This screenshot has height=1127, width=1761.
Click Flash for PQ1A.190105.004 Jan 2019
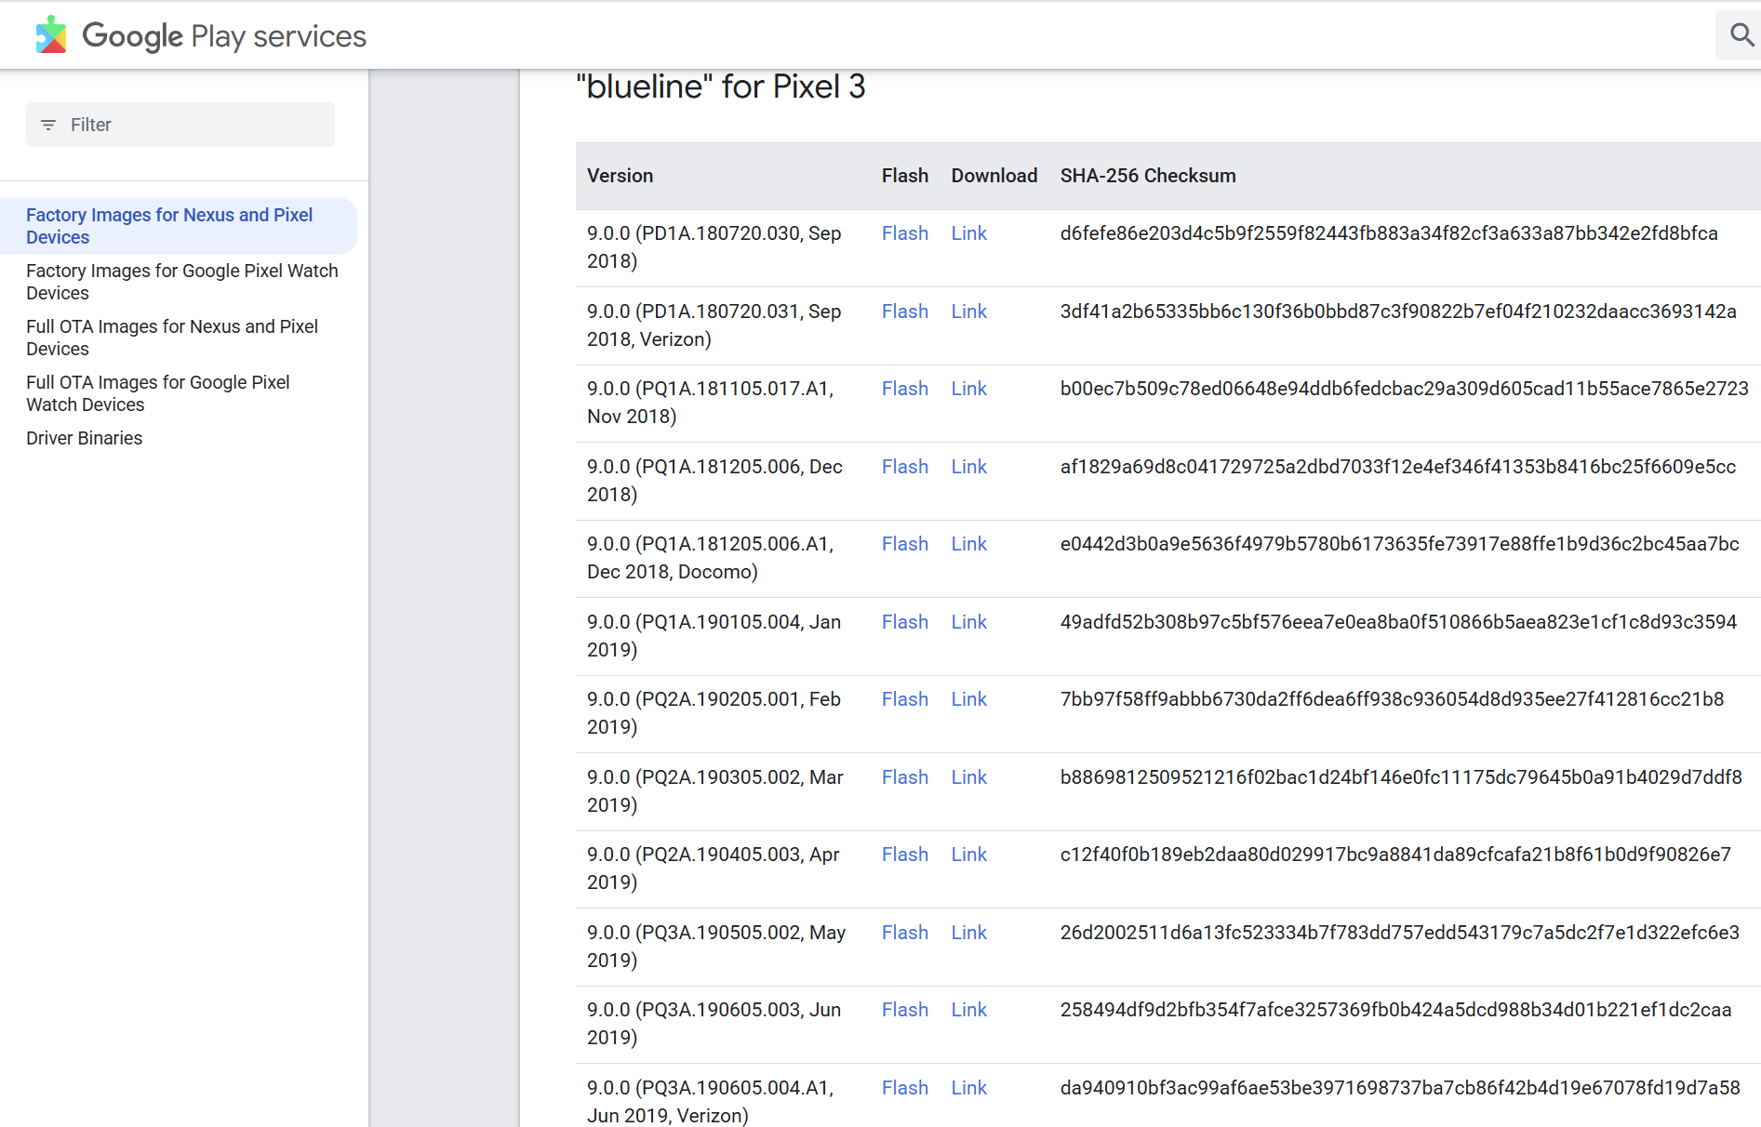905,622
